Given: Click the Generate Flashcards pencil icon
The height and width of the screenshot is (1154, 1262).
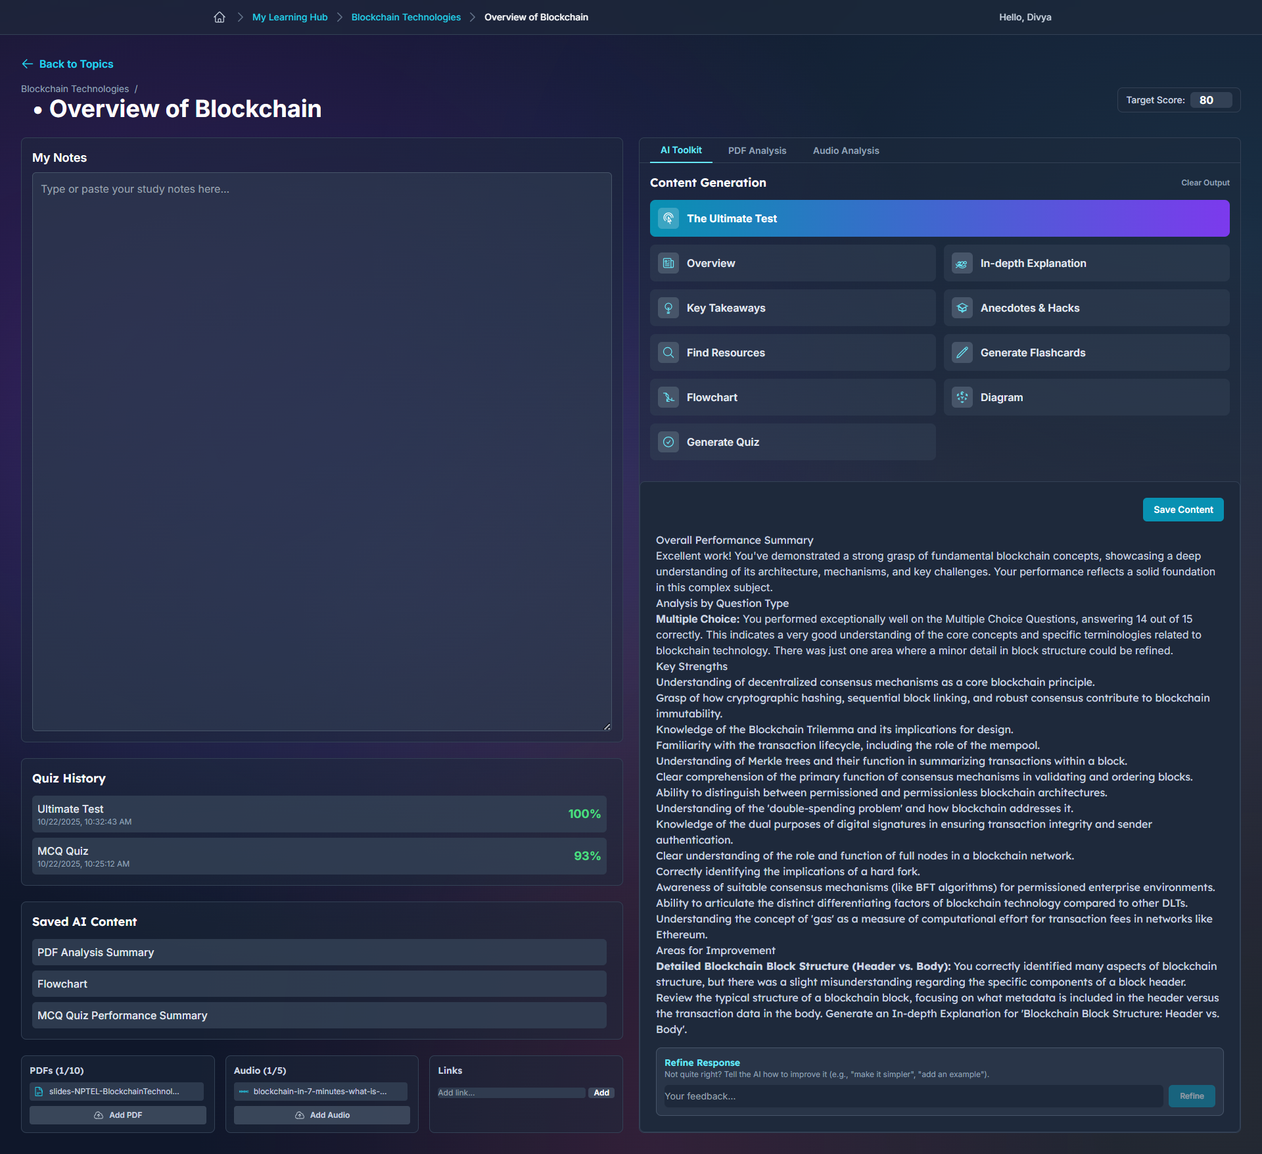Looking at the screenshot, I should coord(962,352).
